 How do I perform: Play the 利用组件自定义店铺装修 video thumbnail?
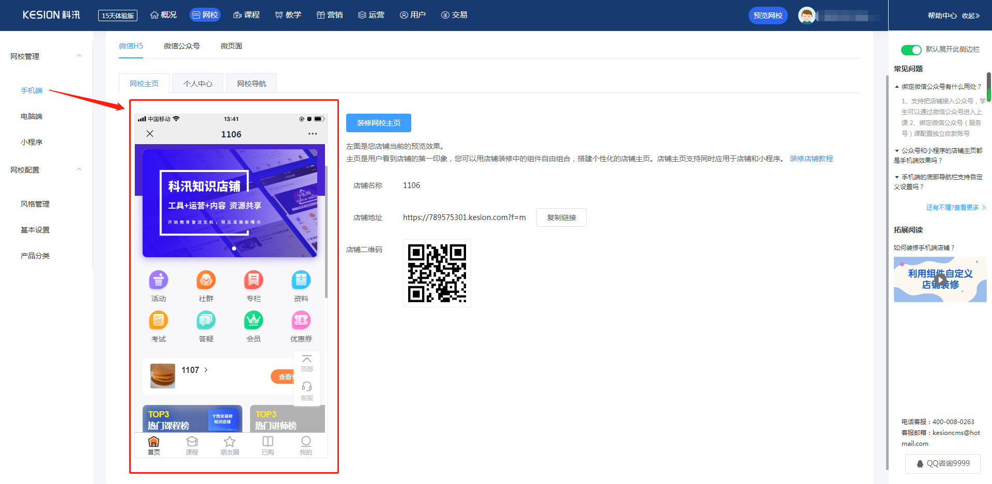(x=940, y=279)
